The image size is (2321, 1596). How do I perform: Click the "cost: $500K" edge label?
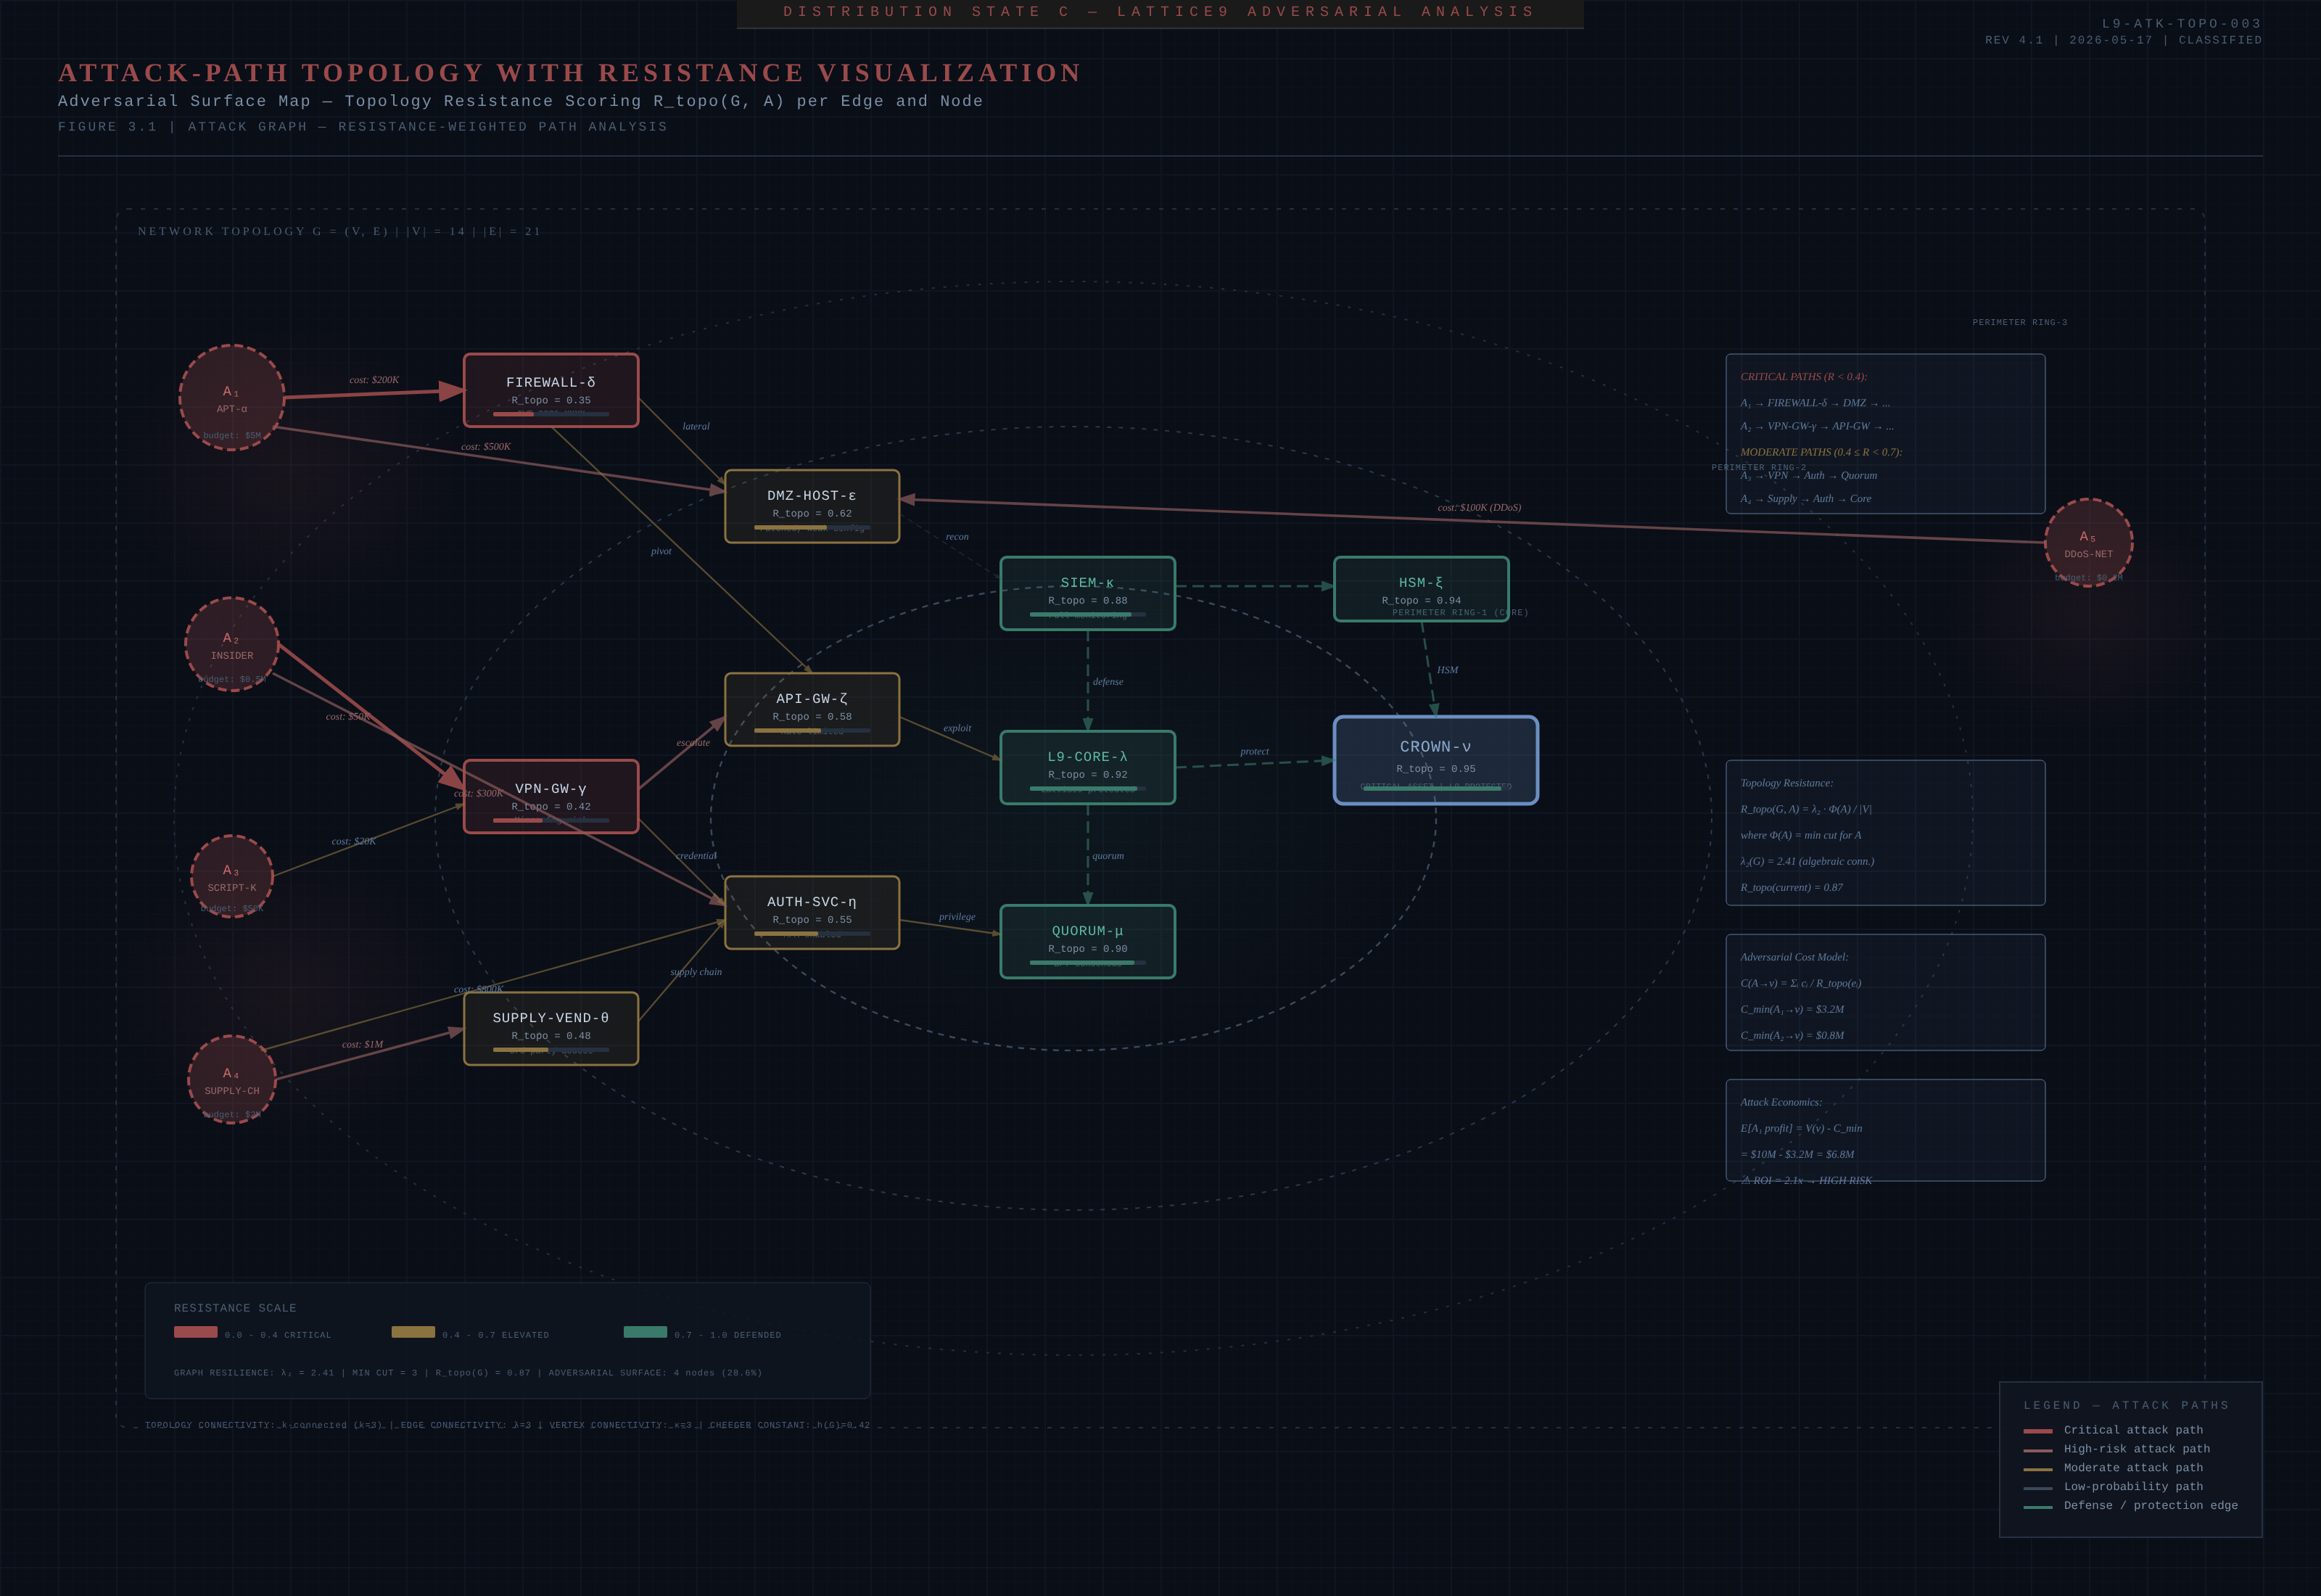coord(486,447)
